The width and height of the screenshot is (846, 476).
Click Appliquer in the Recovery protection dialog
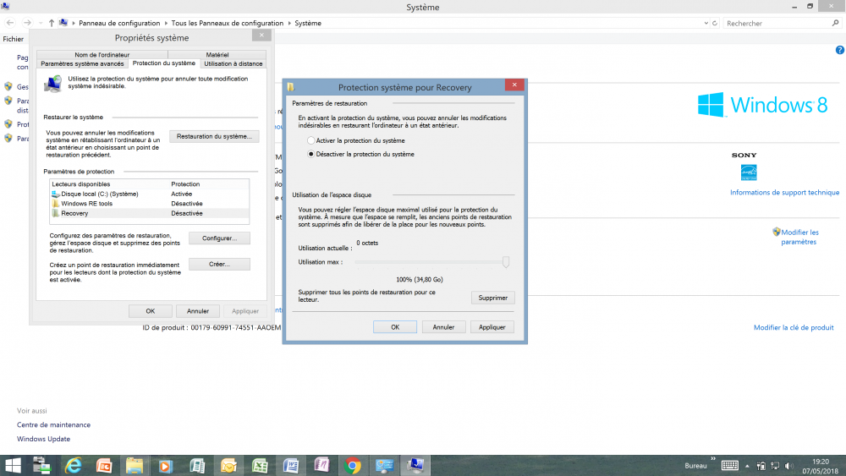click(492, 327)
